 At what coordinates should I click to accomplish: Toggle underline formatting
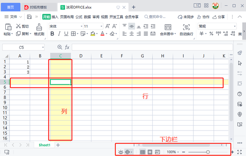click(x=66, y=34)
